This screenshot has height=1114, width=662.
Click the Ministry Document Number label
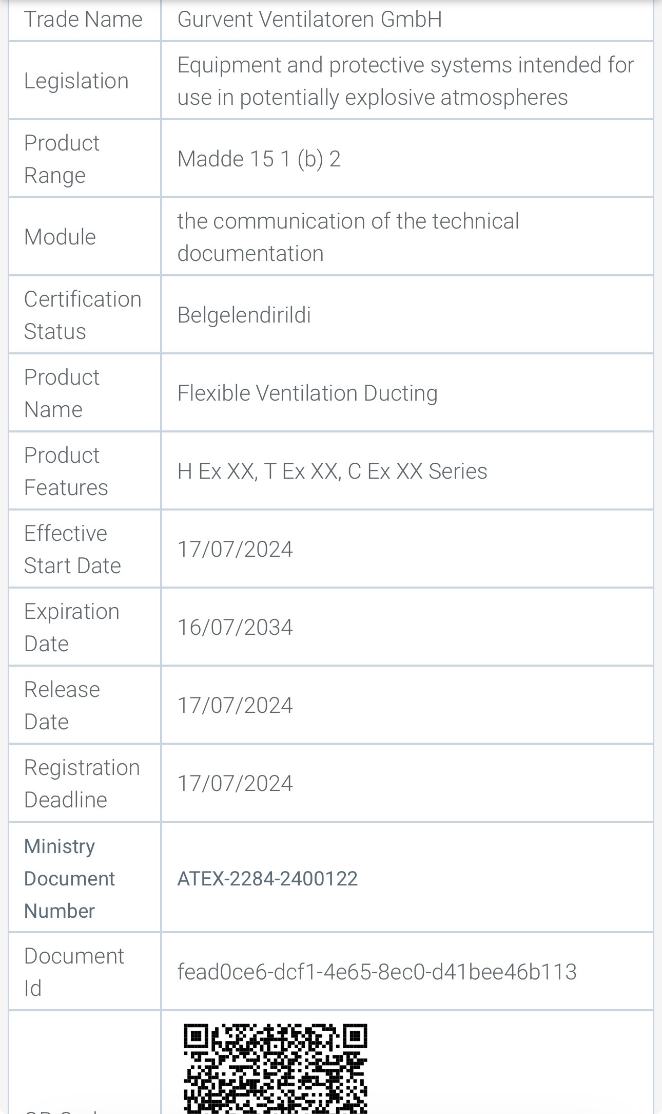tap(69, 878)
